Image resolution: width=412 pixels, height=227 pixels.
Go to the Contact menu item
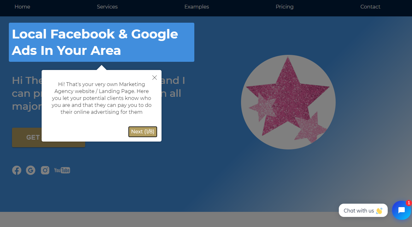point(370,7)
